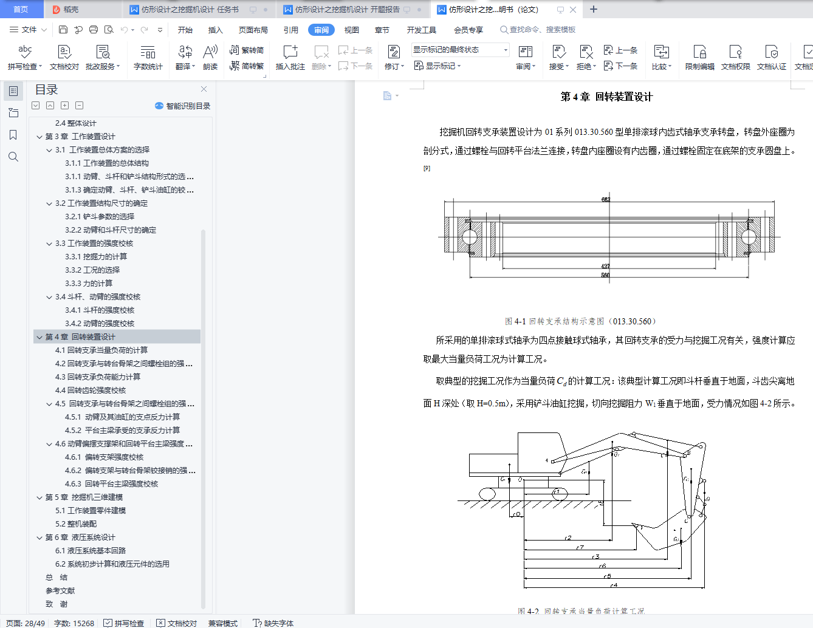Open print preview from the quick toolbar

pyautogui.click(x=109, y=30)
